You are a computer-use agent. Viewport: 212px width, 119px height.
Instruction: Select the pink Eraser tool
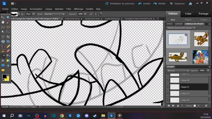click(8, 51)
